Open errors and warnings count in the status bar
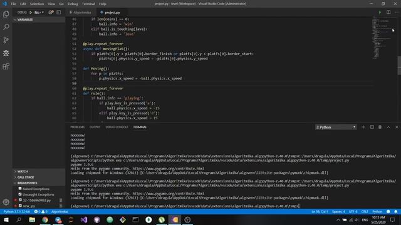The image size is (401, 225). 41,211
